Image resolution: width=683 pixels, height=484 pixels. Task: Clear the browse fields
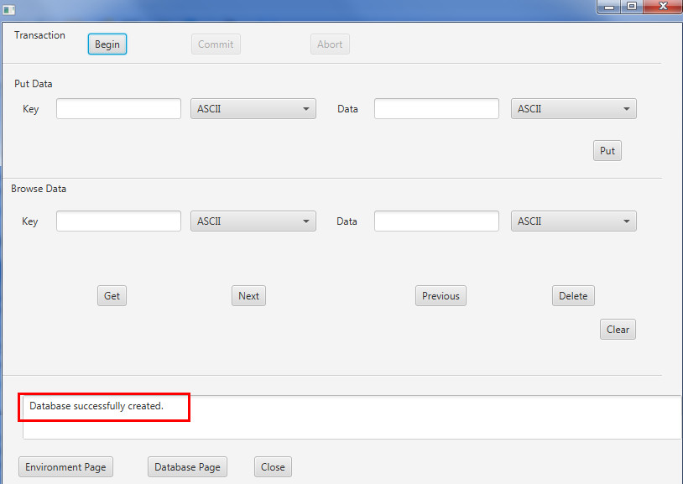coord(617,329)
